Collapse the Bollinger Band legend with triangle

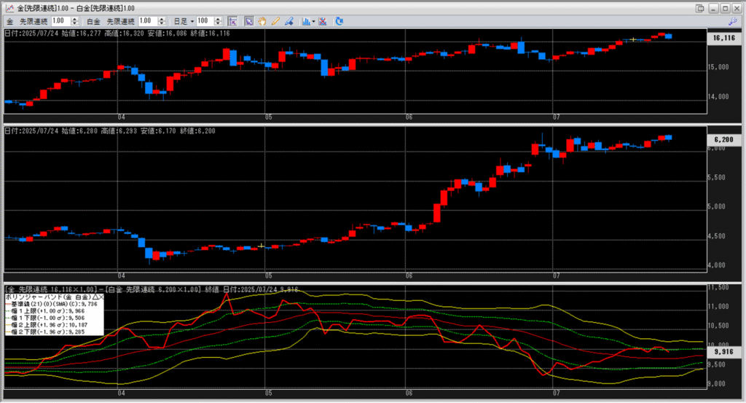(94, 297)
